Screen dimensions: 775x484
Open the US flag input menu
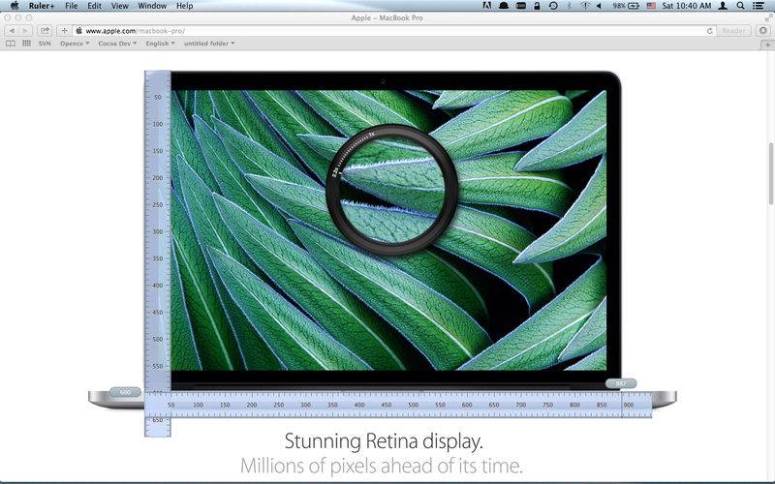(x=651, y=6)
